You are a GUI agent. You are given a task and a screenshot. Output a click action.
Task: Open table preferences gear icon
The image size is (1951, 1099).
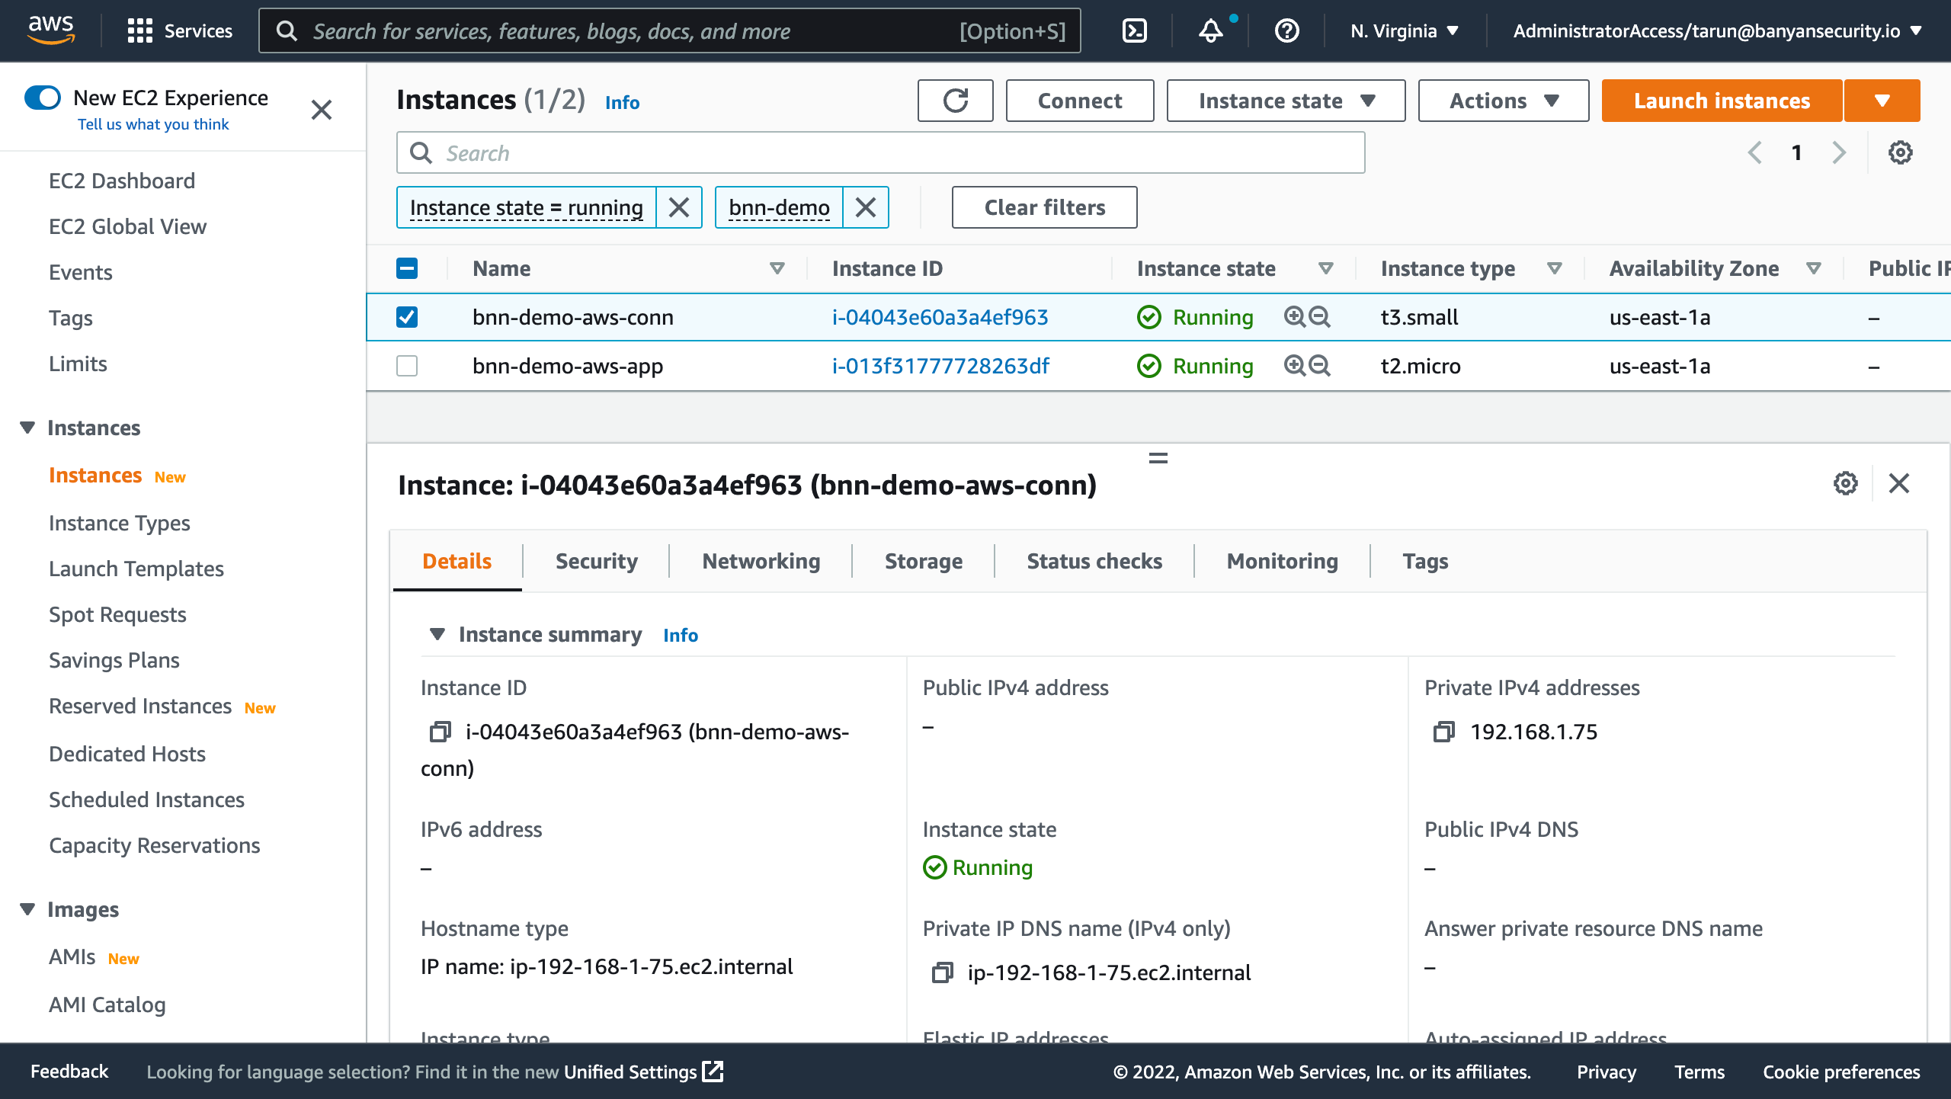pos(1900,152)
